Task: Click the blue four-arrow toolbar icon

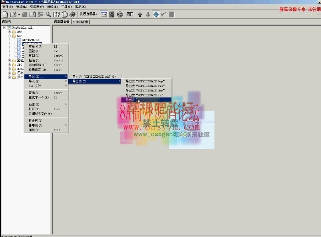Action: 156,15
